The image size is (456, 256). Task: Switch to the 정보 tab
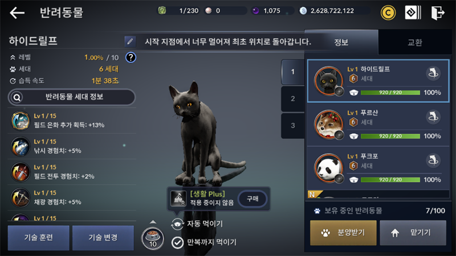pos(341,42)
